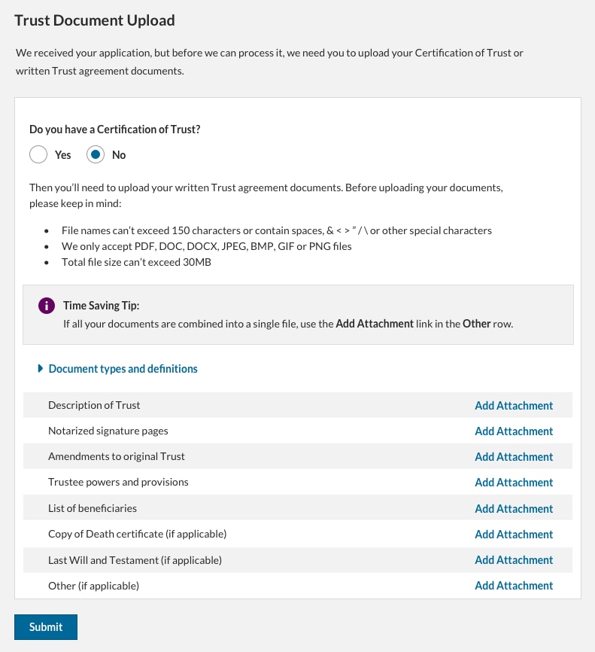Click the Yes label for Certification of Trust

pos(63,155)
